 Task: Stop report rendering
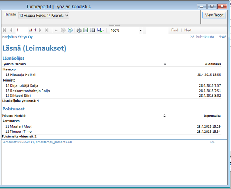(x=63, y=30)
